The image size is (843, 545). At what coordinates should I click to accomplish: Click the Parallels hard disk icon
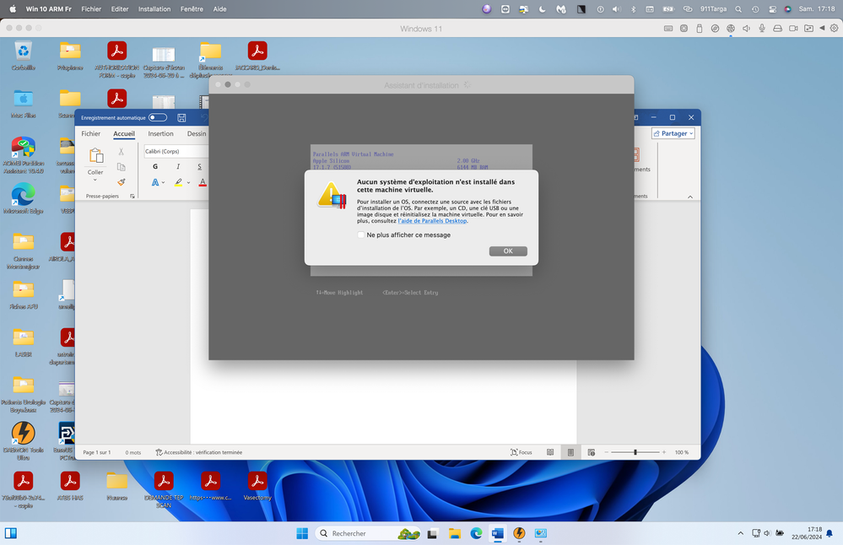[x=777, y=29]
